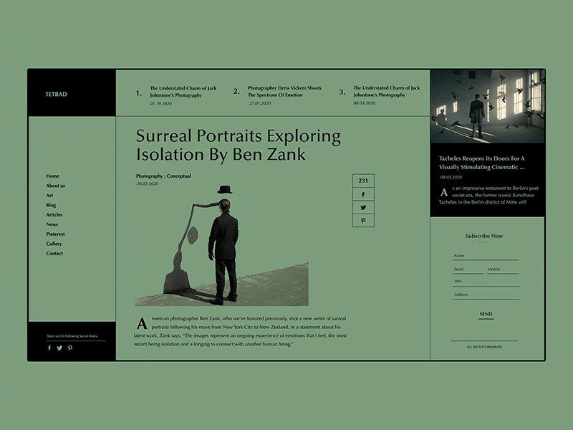Screen dimensions: 573x430
Task: Click the 231 share count
Action: pos(363,181)
